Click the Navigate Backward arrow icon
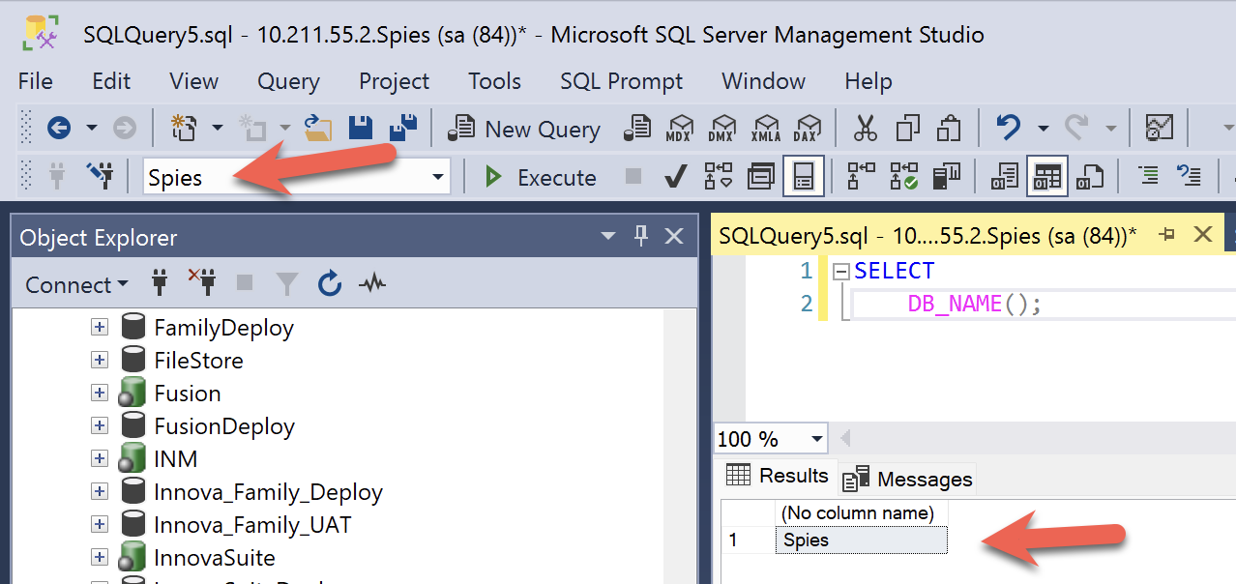This screenshot has height=584, width=1236. (x=59, y=128)
